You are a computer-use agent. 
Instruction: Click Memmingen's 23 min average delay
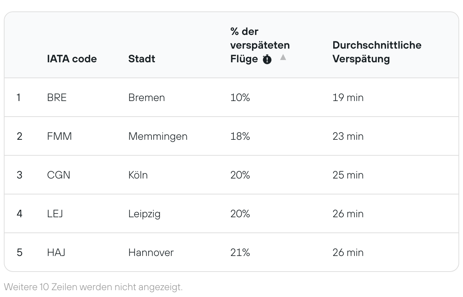[x=348, y=136]
